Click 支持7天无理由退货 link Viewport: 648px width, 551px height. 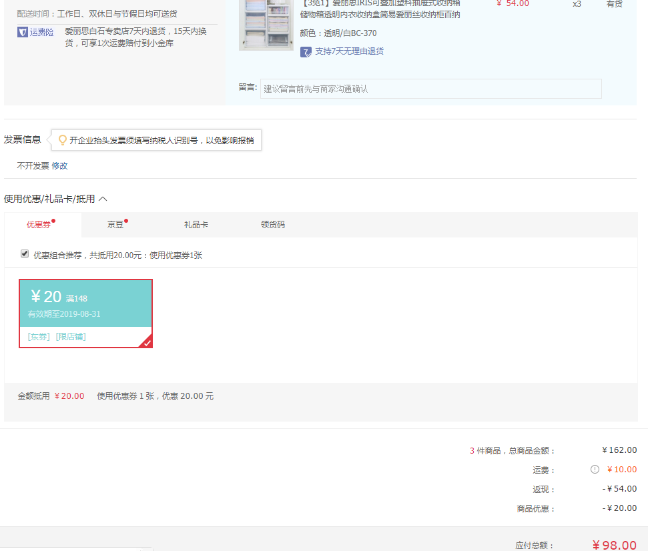(350, 51)
